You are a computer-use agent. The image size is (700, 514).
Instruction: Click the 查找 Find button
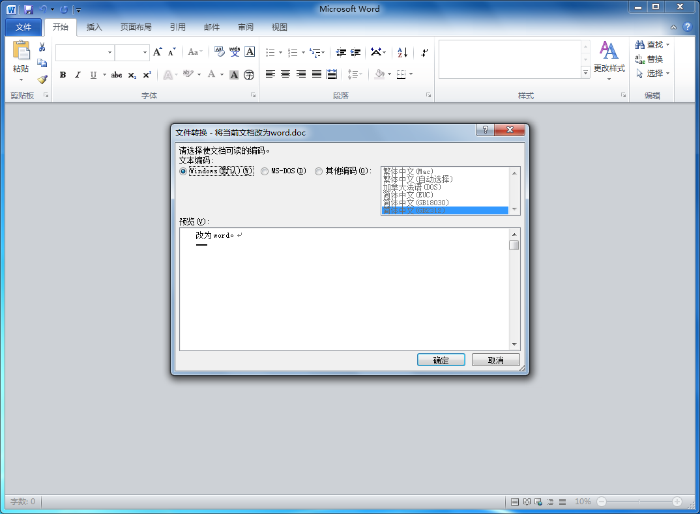652,44
